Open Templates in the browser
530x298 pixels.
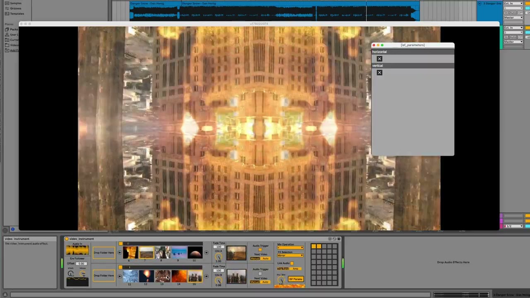point(17,14)
